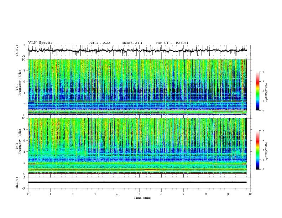This screenshot has height=218, width=282.
Task: Click the "5" tick on the ch.3(V) axis
Action: pyautogui.click(x=25, y=177)
